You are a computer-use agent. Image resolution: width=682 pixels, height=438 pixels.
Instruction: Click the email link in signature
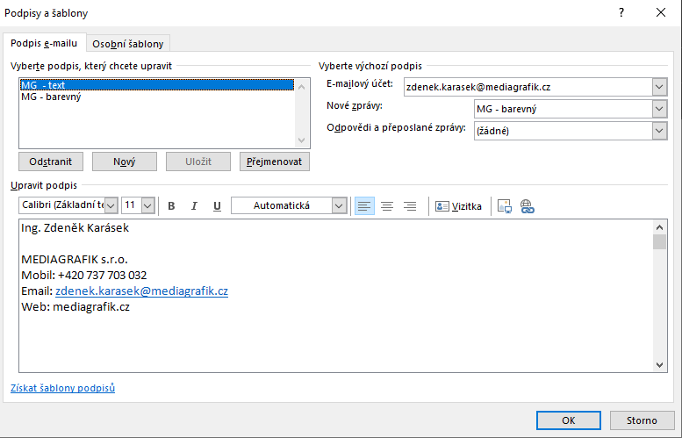click(141, 291)
